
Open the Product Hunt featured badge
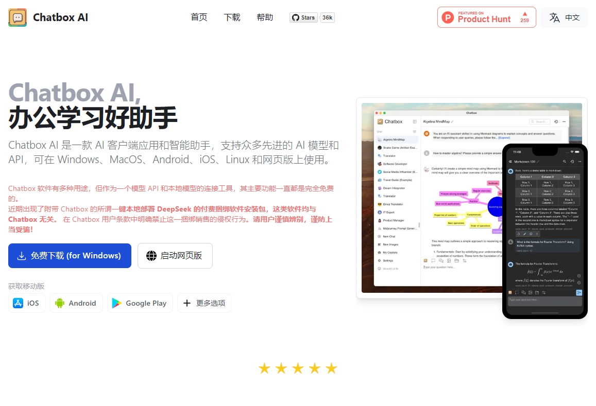tap(486, 17)
